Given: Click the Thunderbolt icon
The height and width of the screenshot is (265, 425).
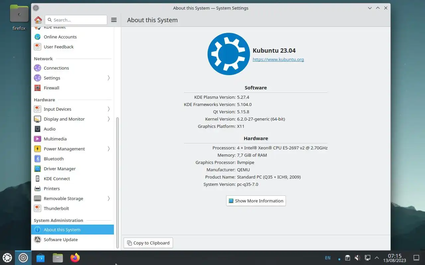Looking at the screenshot, I should (x=38, y=208).
